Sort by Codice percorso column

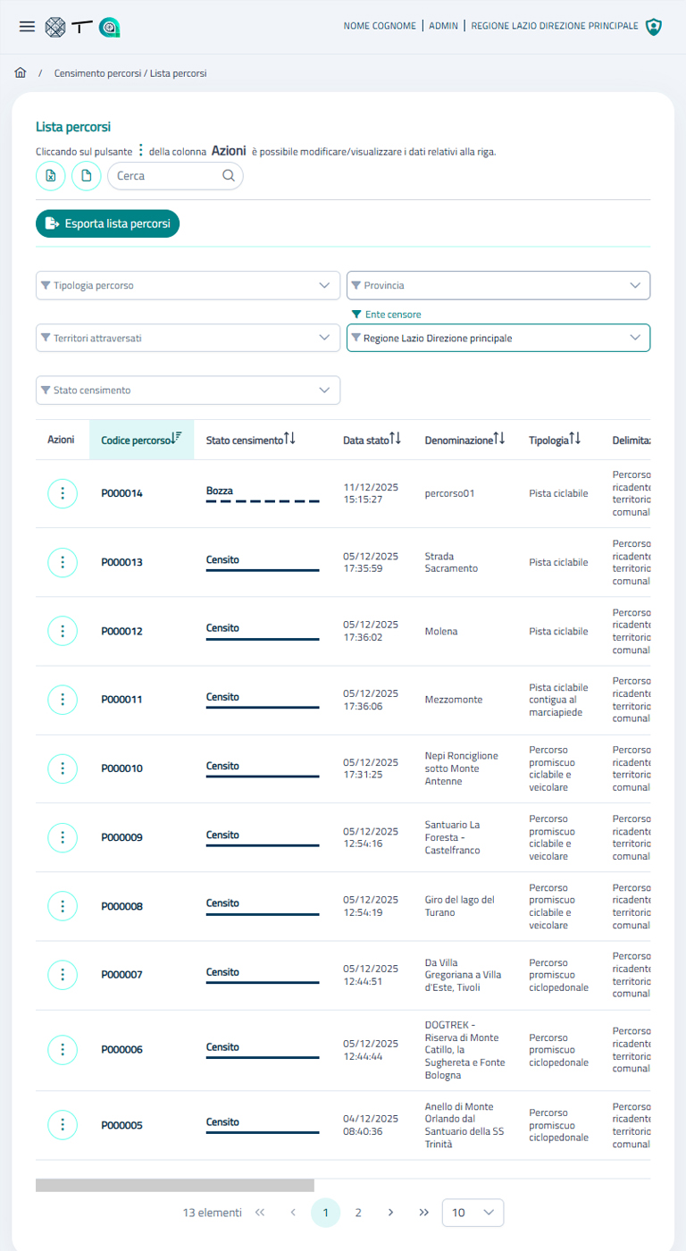141,441
